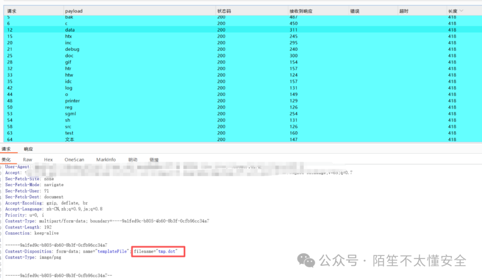Switch to the 响应 tab
The width and height of the screenshot is (482, 280).
point(28,149)
